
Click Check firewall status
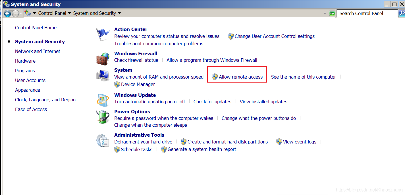[136, 60]
